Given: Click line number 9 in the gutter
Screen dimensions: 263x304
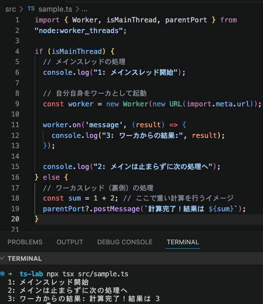Looking at the screenshot, I should click(18, 104).
